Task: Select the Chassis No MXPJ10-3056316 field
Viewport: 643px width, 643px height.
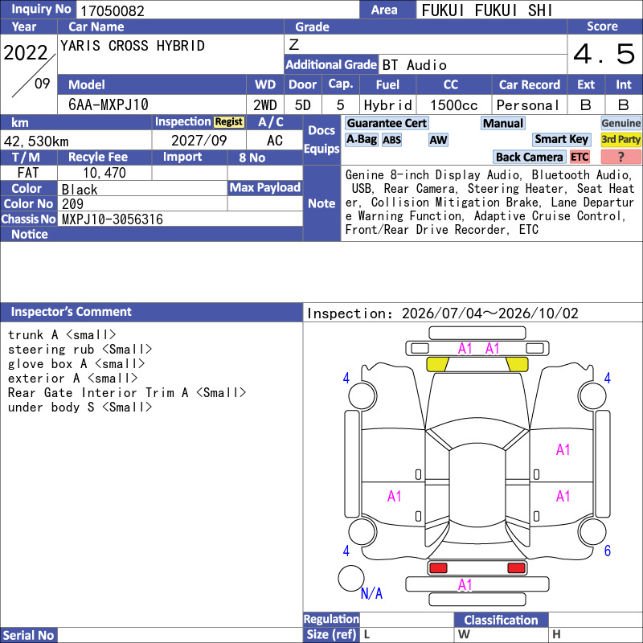Action: [x=180, y=219]
